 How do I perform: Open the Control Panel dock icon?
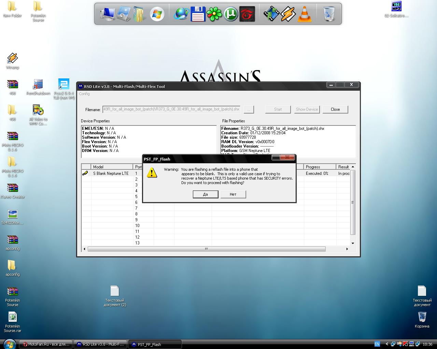124,14
